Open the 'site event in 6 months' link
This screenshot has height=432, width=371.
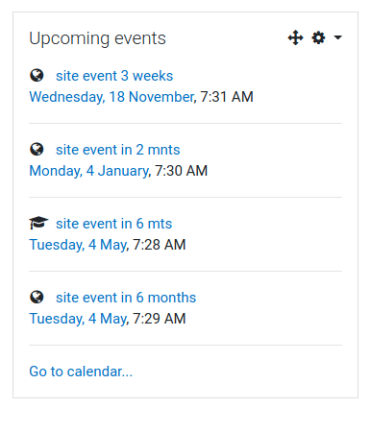click(x=126, y=298)
